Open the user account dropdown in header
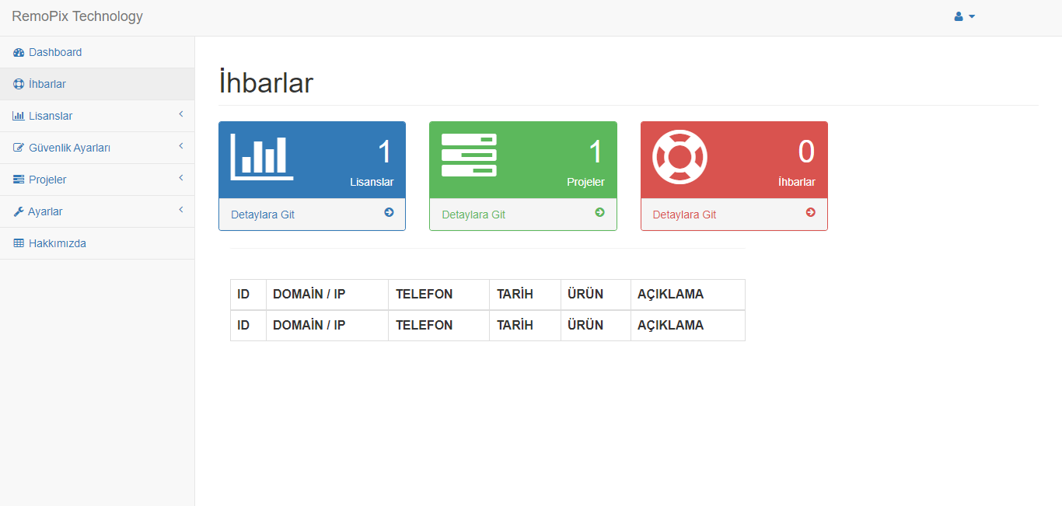This screenshot has width=1062, height=506. [x=964, y=16]
